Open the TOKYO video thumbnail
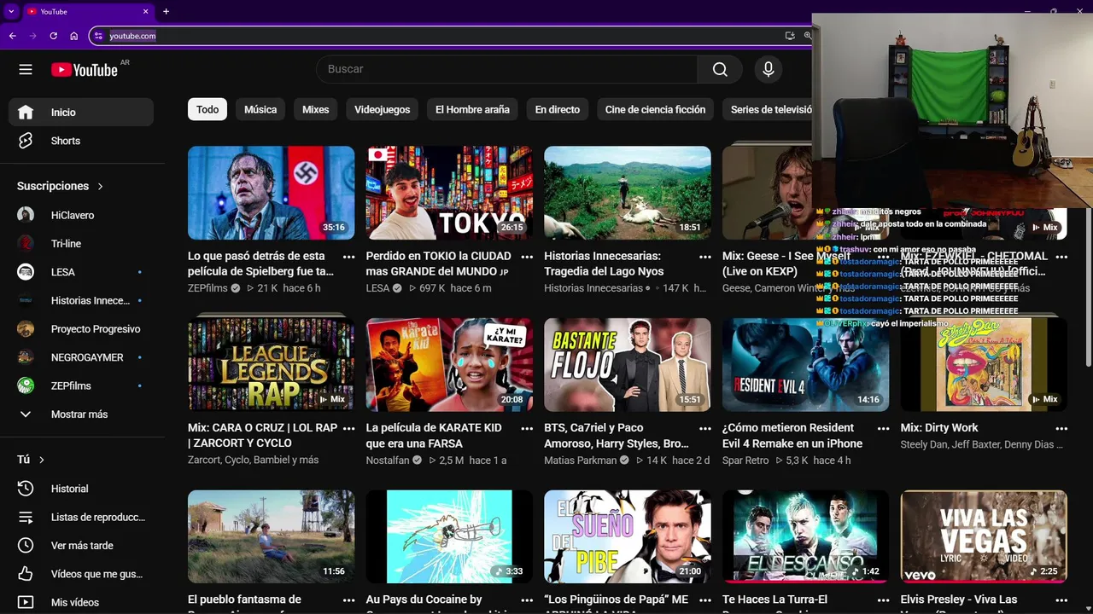Screen dimensions: 1093x614 [449, 193]
